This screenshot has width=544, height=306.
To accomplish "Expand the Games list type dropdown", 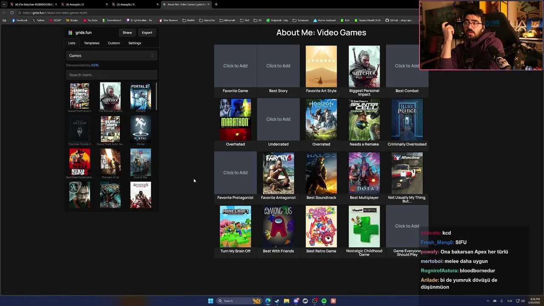I will click(111, 56).
